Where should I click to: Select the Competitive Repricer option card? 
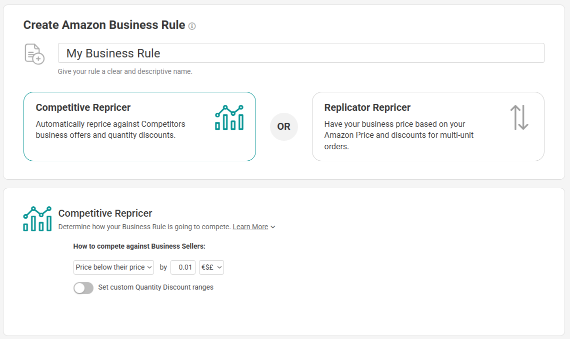(x=139, y=126)
